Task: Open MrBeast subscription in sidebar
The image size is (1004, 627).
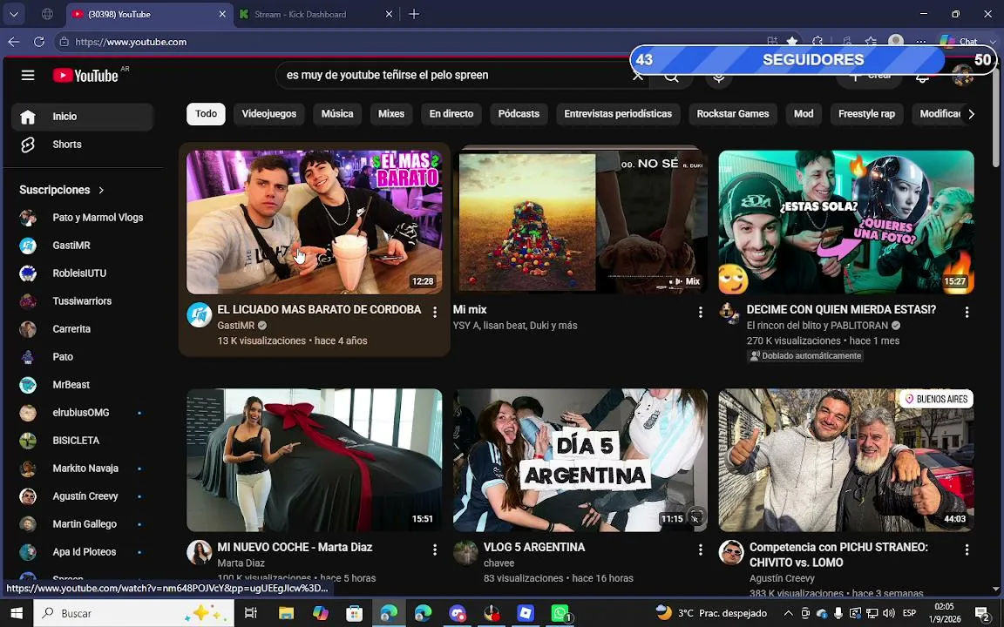Action: tap(82, 385)
